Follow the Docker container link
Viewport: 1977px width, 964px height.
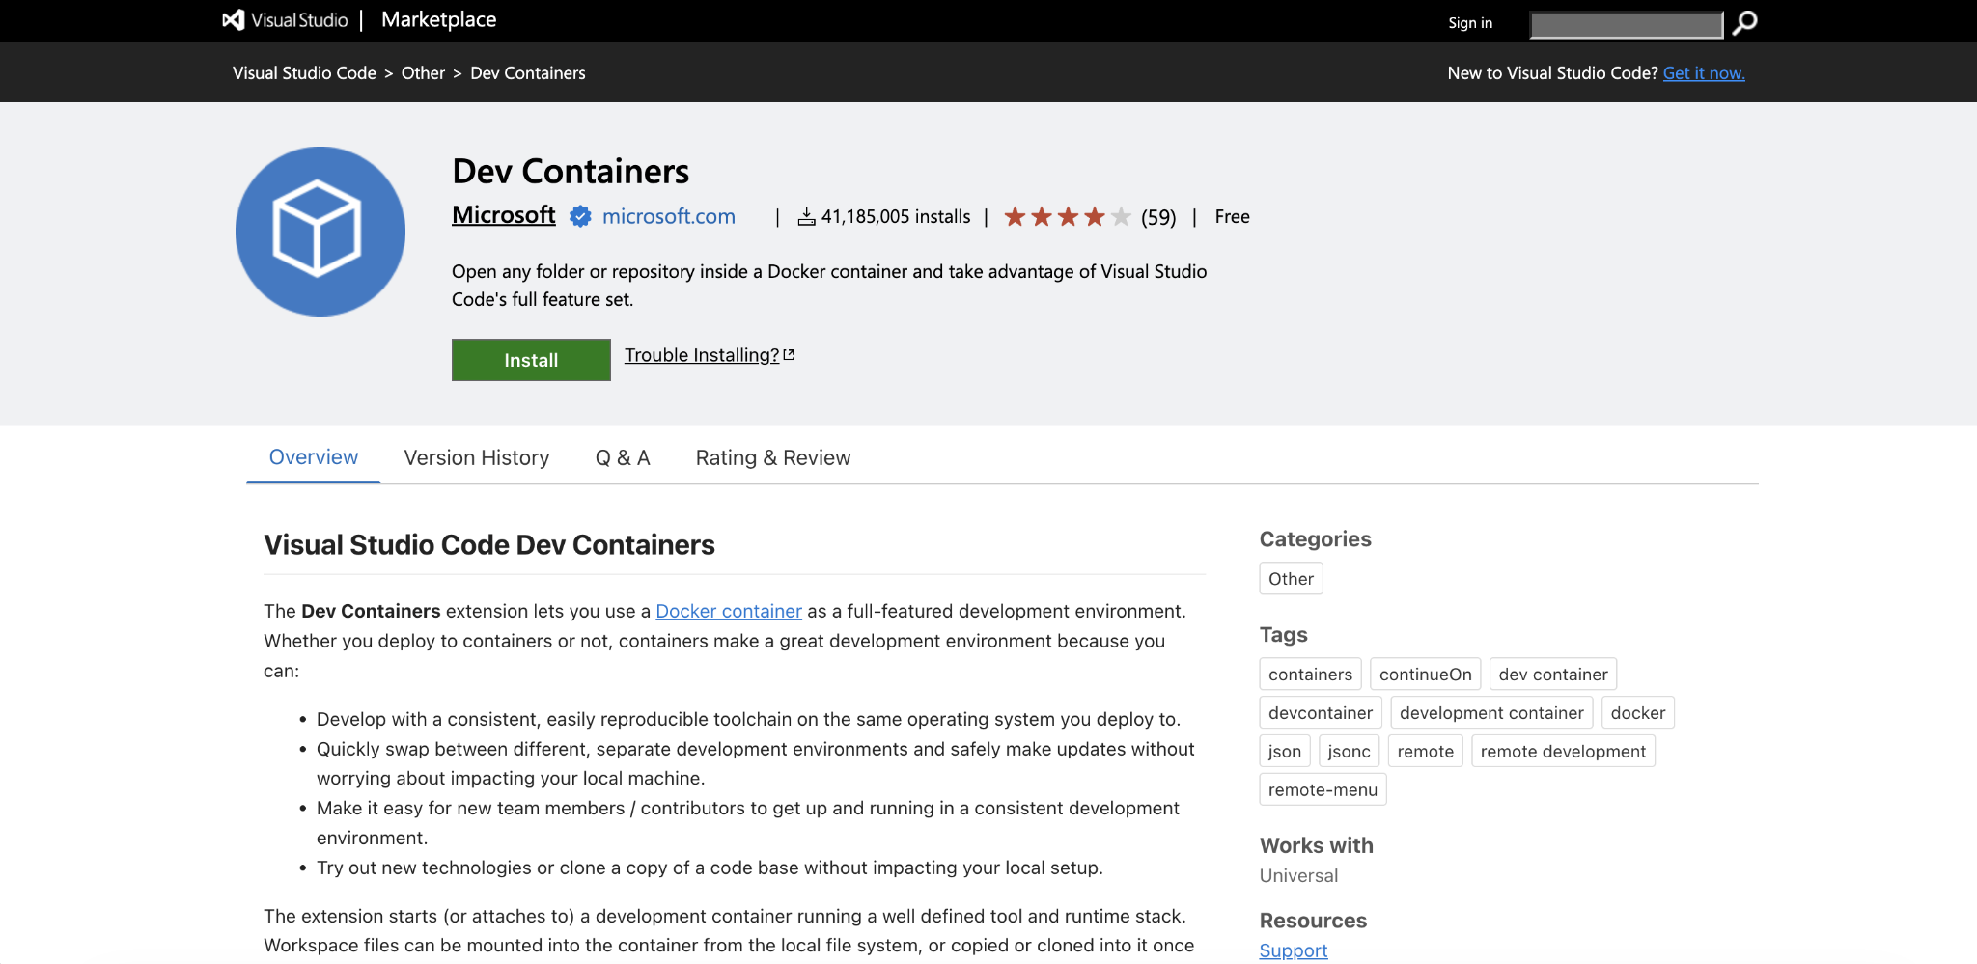tap(729, 611)
